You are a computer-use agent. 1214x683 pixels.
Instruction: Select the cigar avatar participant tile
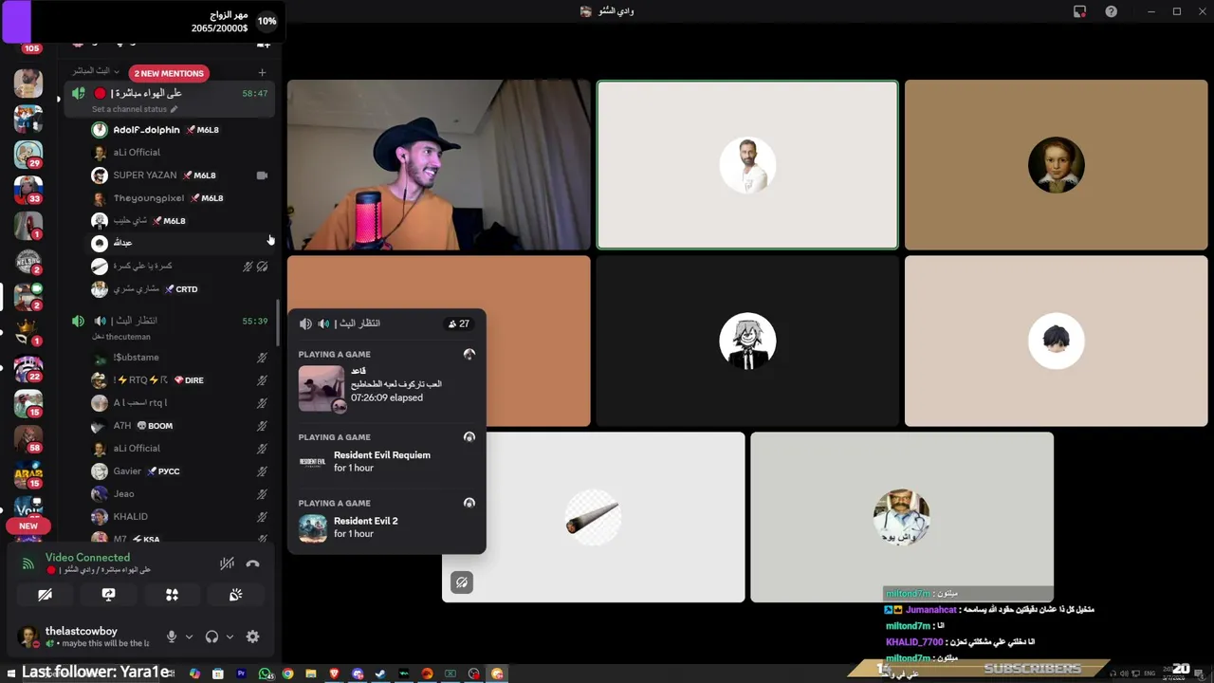coord(593,517)
